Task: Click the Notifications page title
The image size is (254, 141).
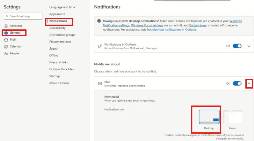Action: [x=107, y=7]
